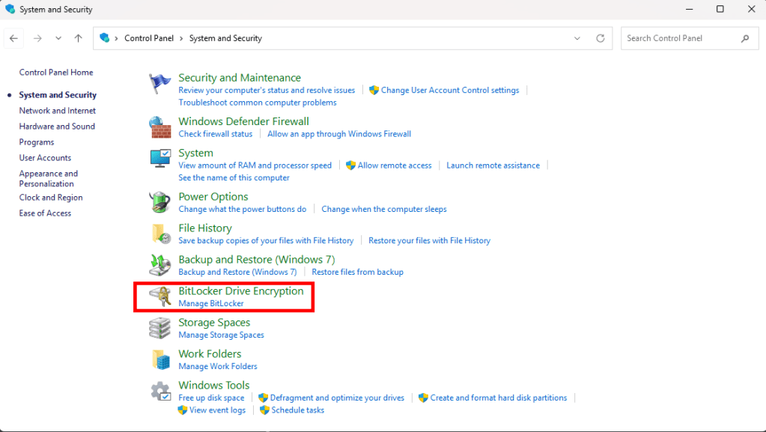
Task: Go up one level with up arrow
Action: 78,38
